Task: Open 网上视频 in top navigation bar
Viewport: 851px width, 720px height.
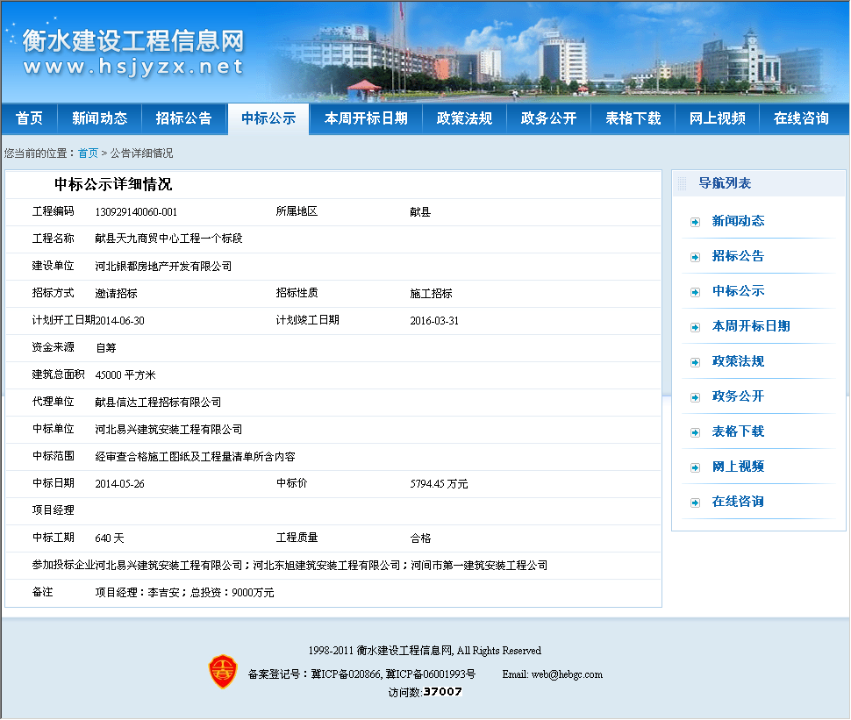Action: (718, 118)
